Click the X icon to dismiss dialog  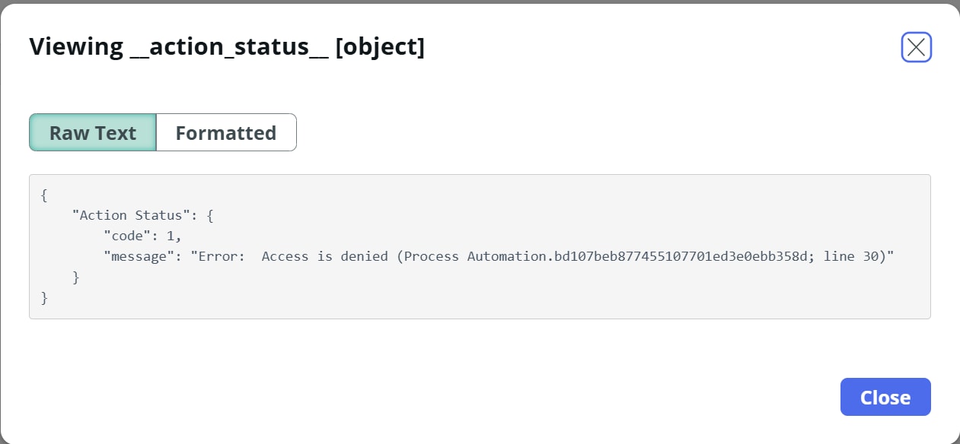point(916,48)
